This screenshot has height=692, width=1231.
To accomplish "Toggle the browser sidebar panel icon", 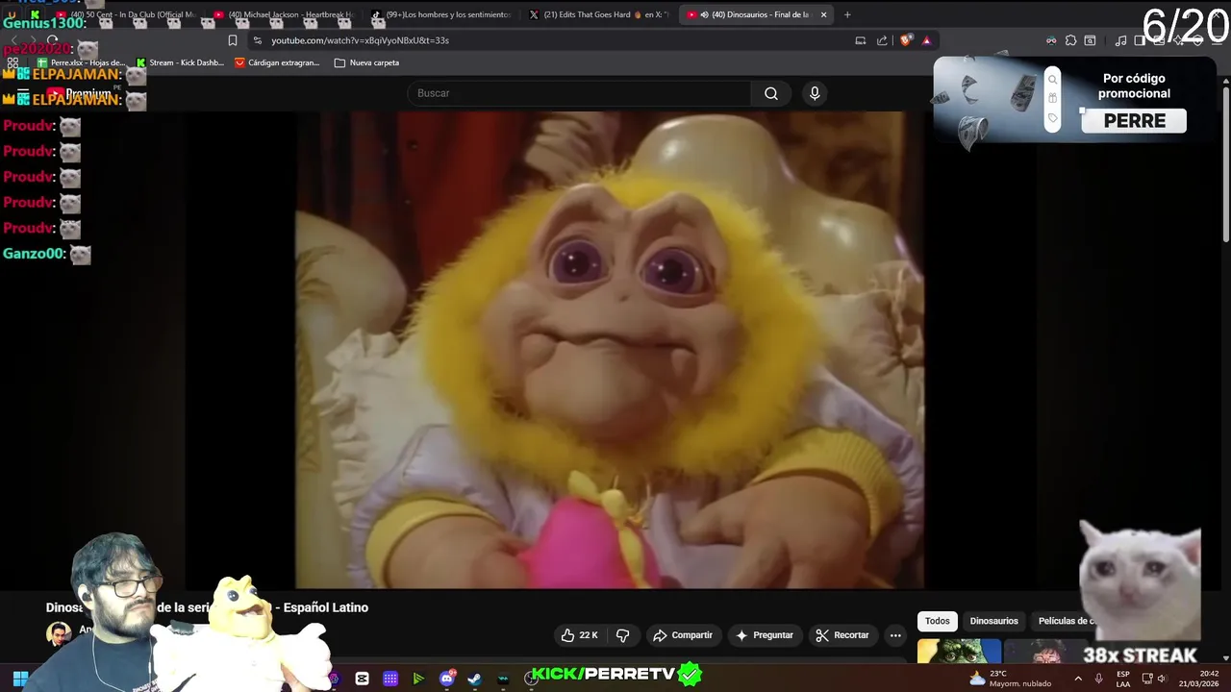I will (x=1140, y=40).
